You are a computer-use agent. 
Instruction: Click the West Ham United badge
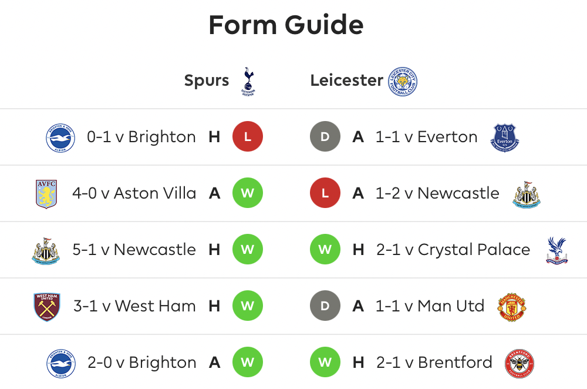(47, 307)
